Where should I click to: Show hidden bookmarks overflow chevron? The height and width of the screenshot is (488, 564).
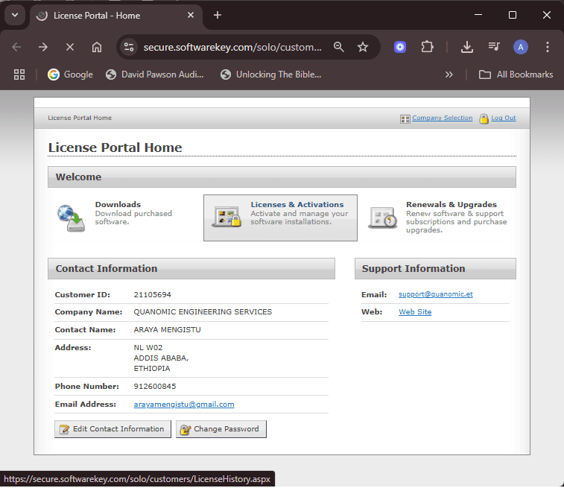[449, 75]
